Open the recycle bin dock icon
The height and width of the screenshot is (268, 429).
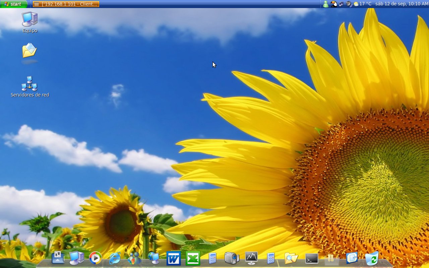click(372, 258)
